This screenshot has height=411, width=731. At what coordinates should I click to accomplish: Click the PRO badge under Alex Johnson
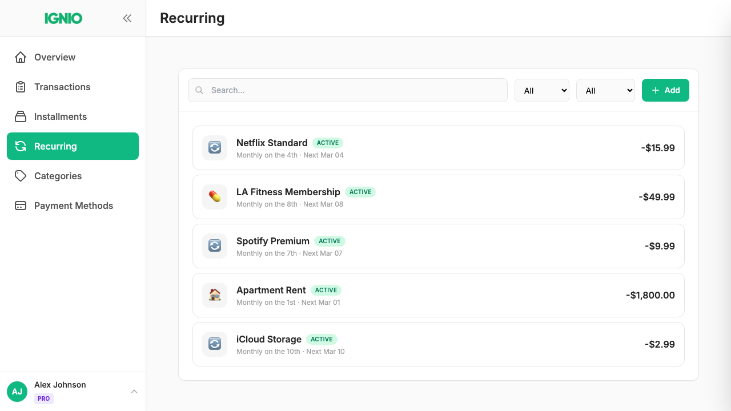43,398
